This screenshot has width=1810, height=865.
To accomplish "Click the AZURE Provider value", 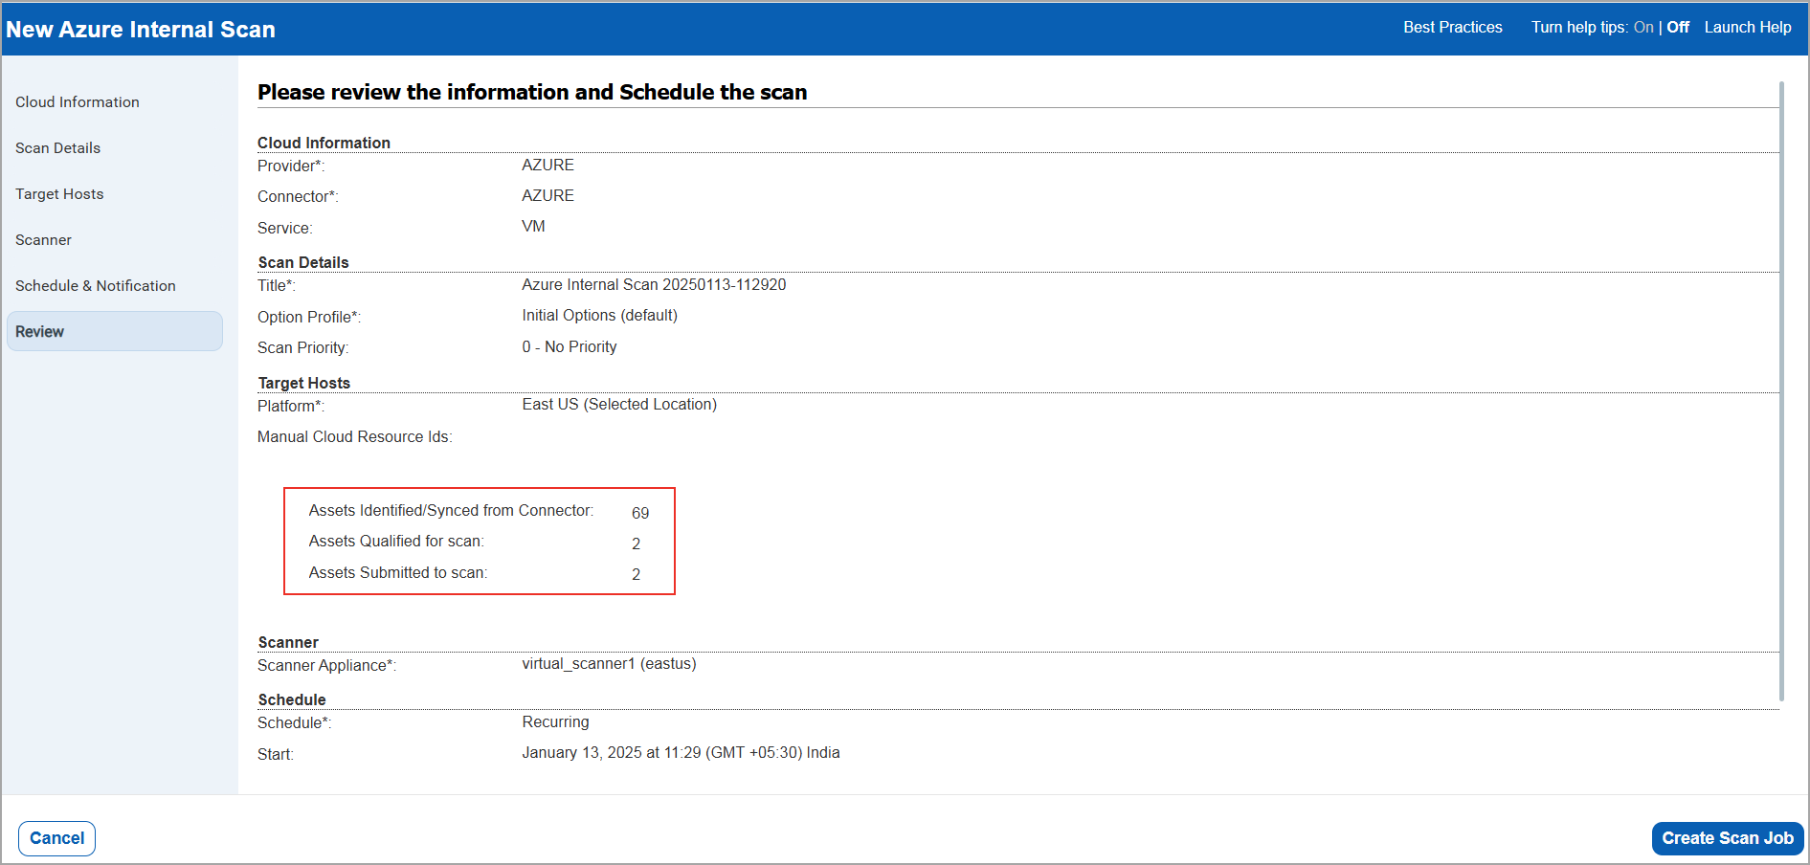I will [547, 165].
